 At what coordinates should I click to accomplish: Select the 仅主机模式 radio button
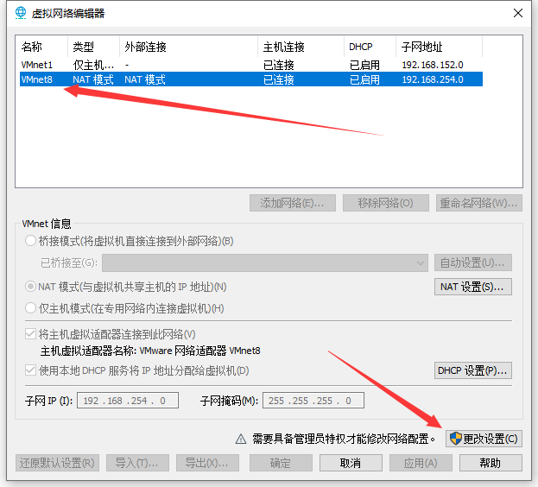30,308
